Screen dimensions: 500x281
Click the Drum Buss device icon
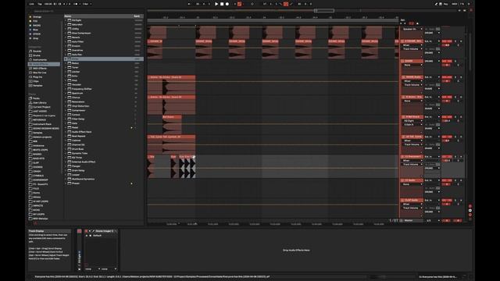point(70,149)
